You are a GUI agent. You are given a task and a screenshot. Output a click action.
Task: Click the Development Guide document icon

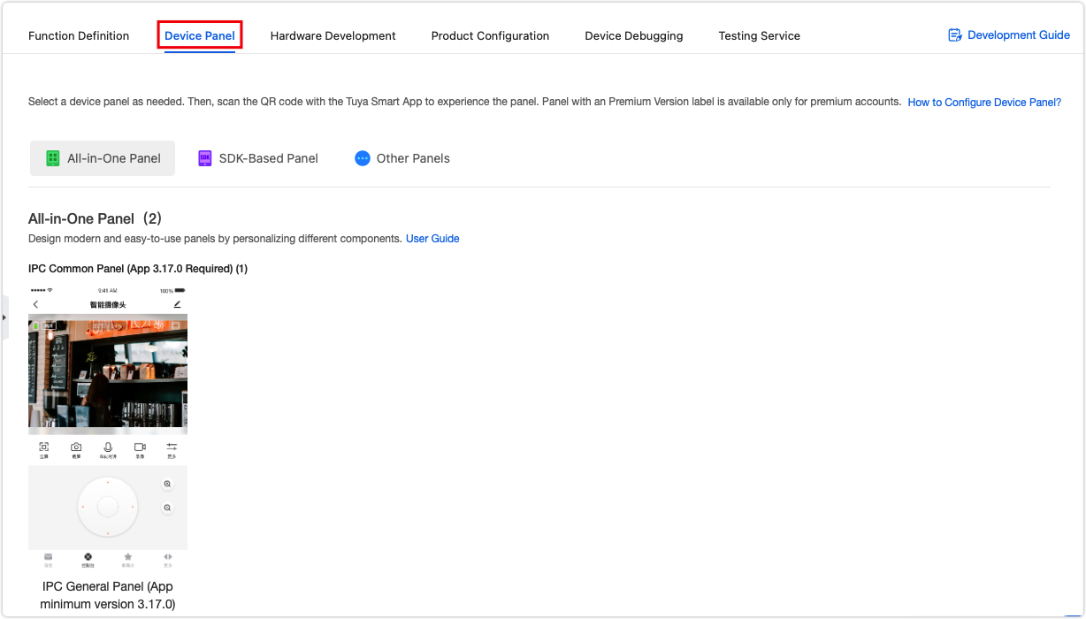click(x=954, y=34)
